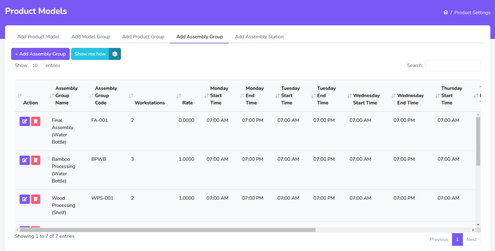Click the horizontal table scrollbar
The image size is (495, 251).
click(x=167, y=230)
